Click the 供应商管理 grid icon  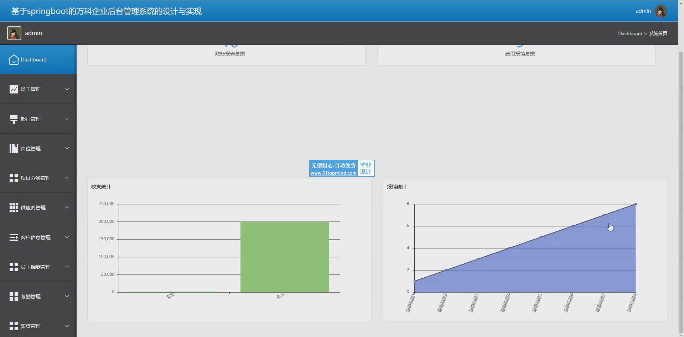pos(14,208)
